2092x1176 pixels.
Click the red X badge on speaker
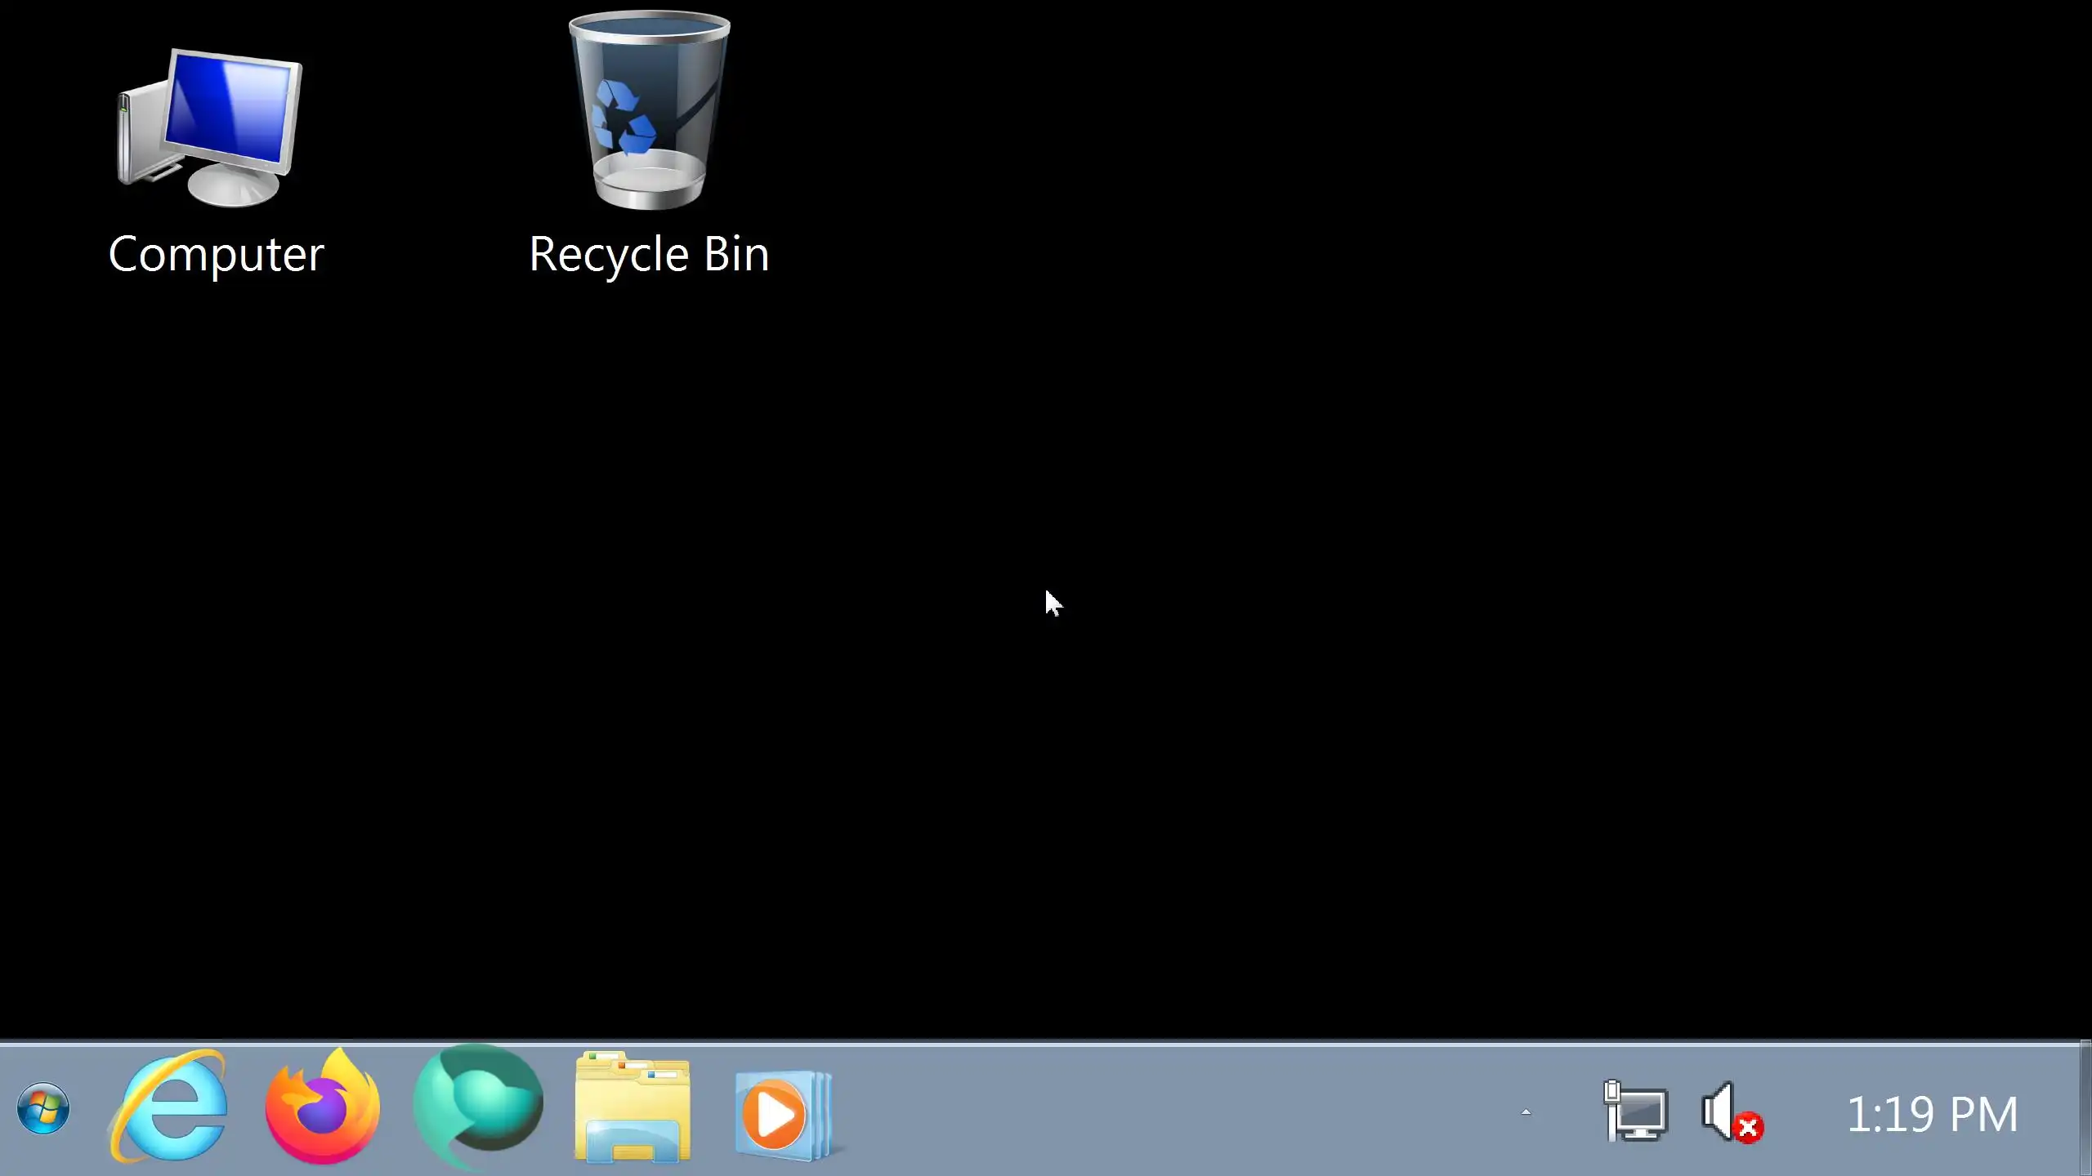click(x=1748, y=1129)
